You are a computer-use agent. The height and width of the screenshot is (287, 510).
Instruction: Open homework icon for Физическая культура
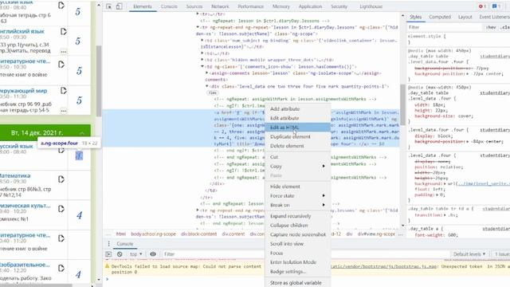(x=61, y=209)
